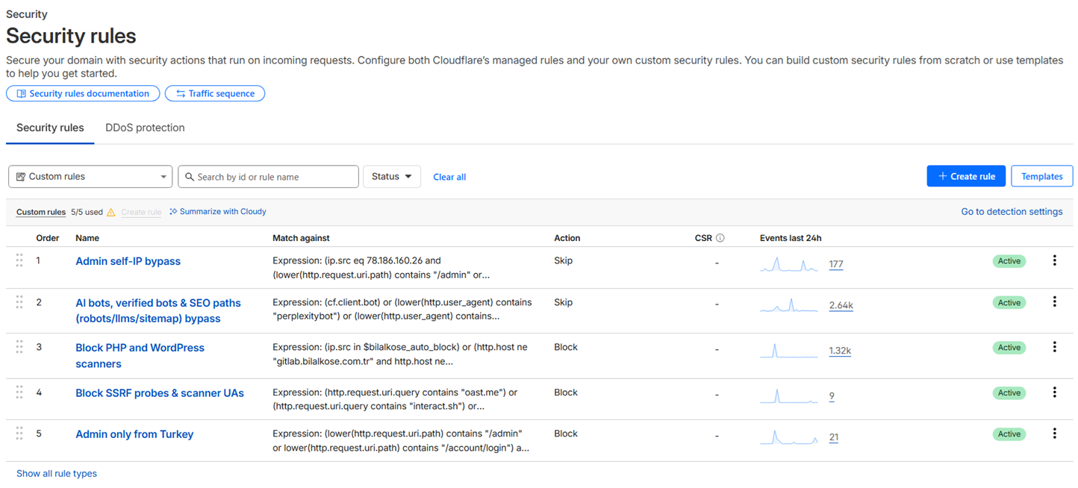1078x488 pixels.
Task: Grab drag handle for Block SSRF probes rule
Action: click(19, 392)
